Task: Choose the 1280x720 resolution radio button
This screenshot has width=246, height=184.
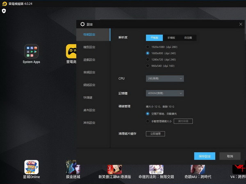Action: coord(148,59)
